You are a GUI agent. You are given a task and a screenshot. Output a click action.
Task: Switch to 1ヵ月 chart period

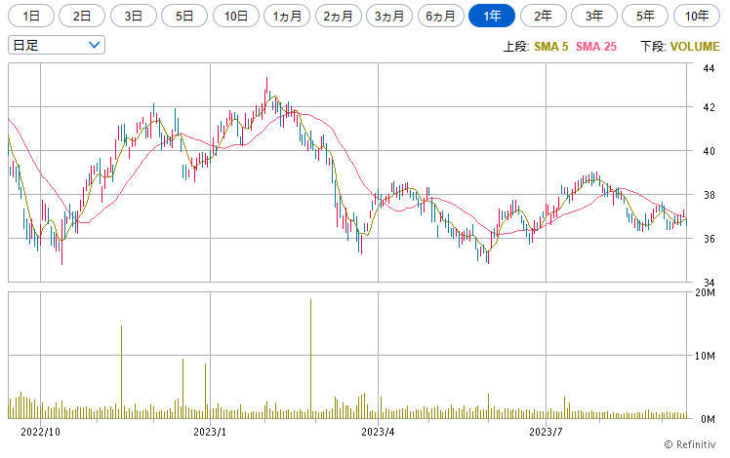[x=288, y=16]
